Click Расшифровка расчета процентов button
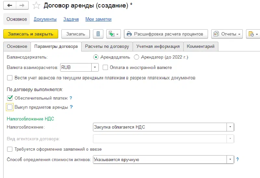 [166, 34]
